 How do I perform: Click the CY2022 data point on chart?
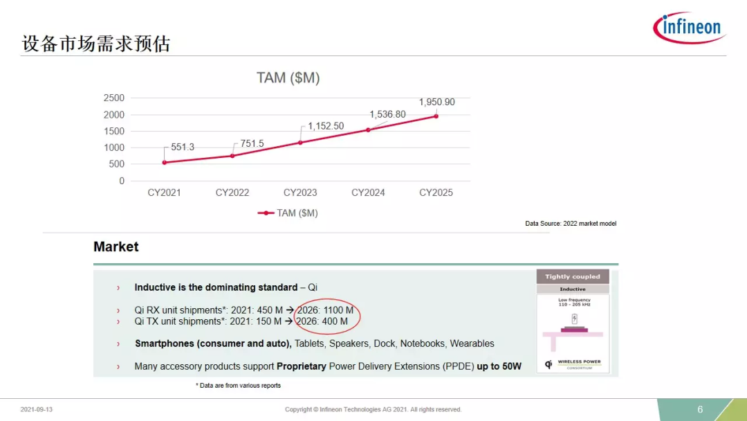coord(232,156)
